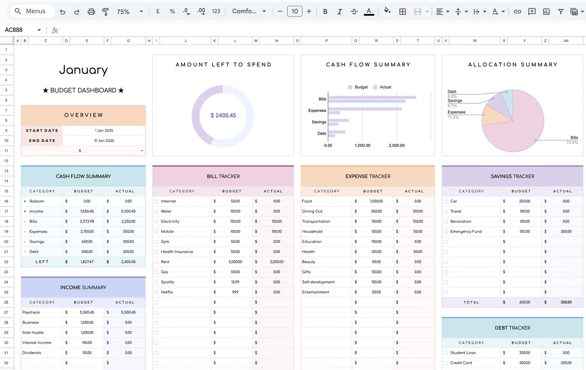The image size is (586, 370).
Task: Format as currency with pound icon
Action: point(158,11)
